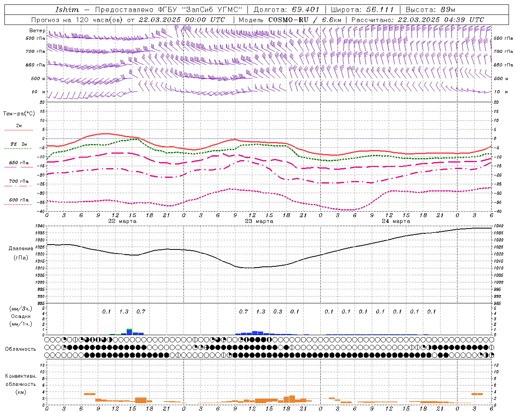
Task: Click the 10 м wind level label
Action: (39, 92)
